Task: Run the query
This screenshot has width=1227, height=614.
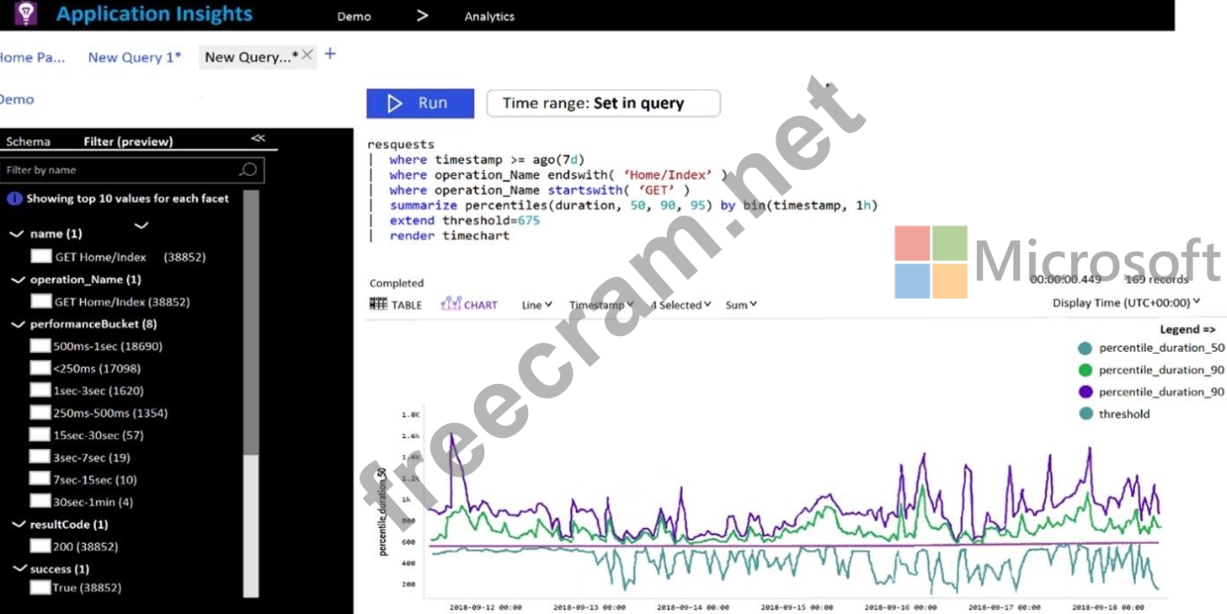Action: [x=419, y=104]
